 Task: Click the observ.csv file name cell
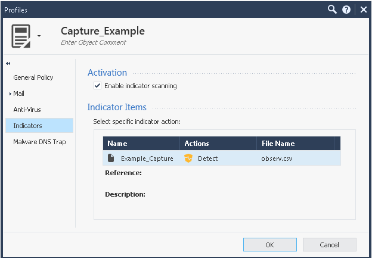pos(275,158)
